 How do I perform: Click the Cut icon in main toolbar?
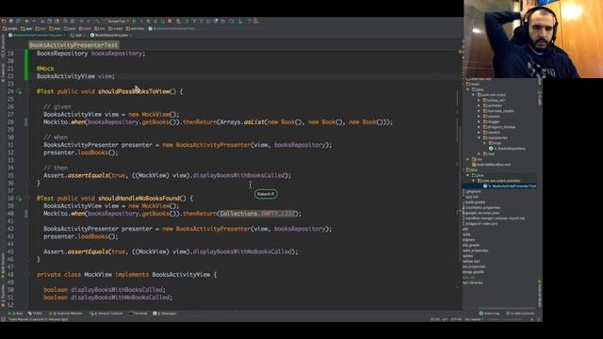(41, 21)
